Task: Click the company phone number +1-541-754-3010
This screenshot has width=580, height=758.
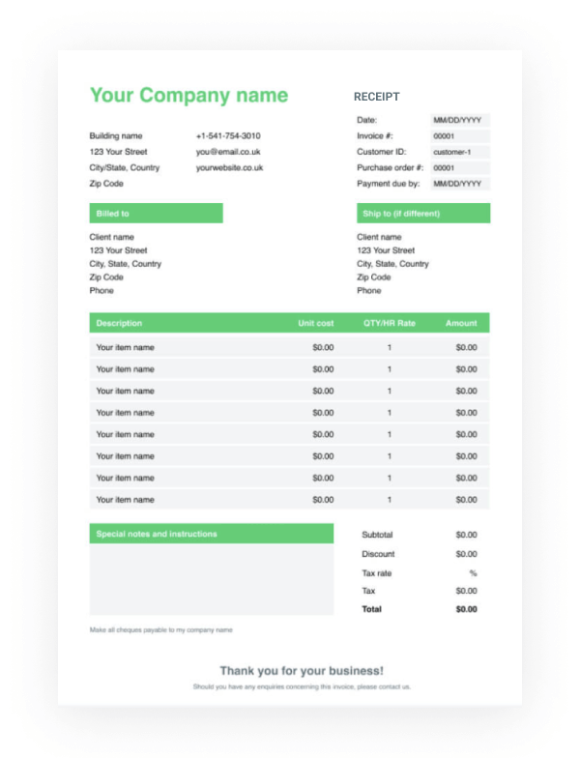Action: (x=228, y=136)
